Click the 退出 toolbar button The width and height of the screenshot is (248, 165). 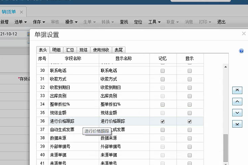click(x=221, y=22)
